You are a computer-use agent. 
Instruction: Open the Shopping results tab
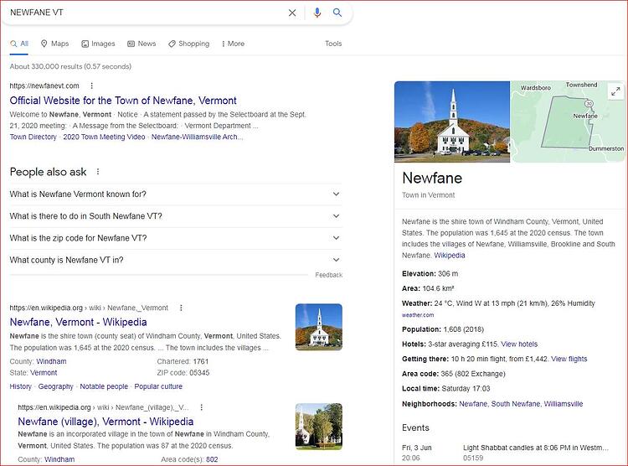click(188, 44)
